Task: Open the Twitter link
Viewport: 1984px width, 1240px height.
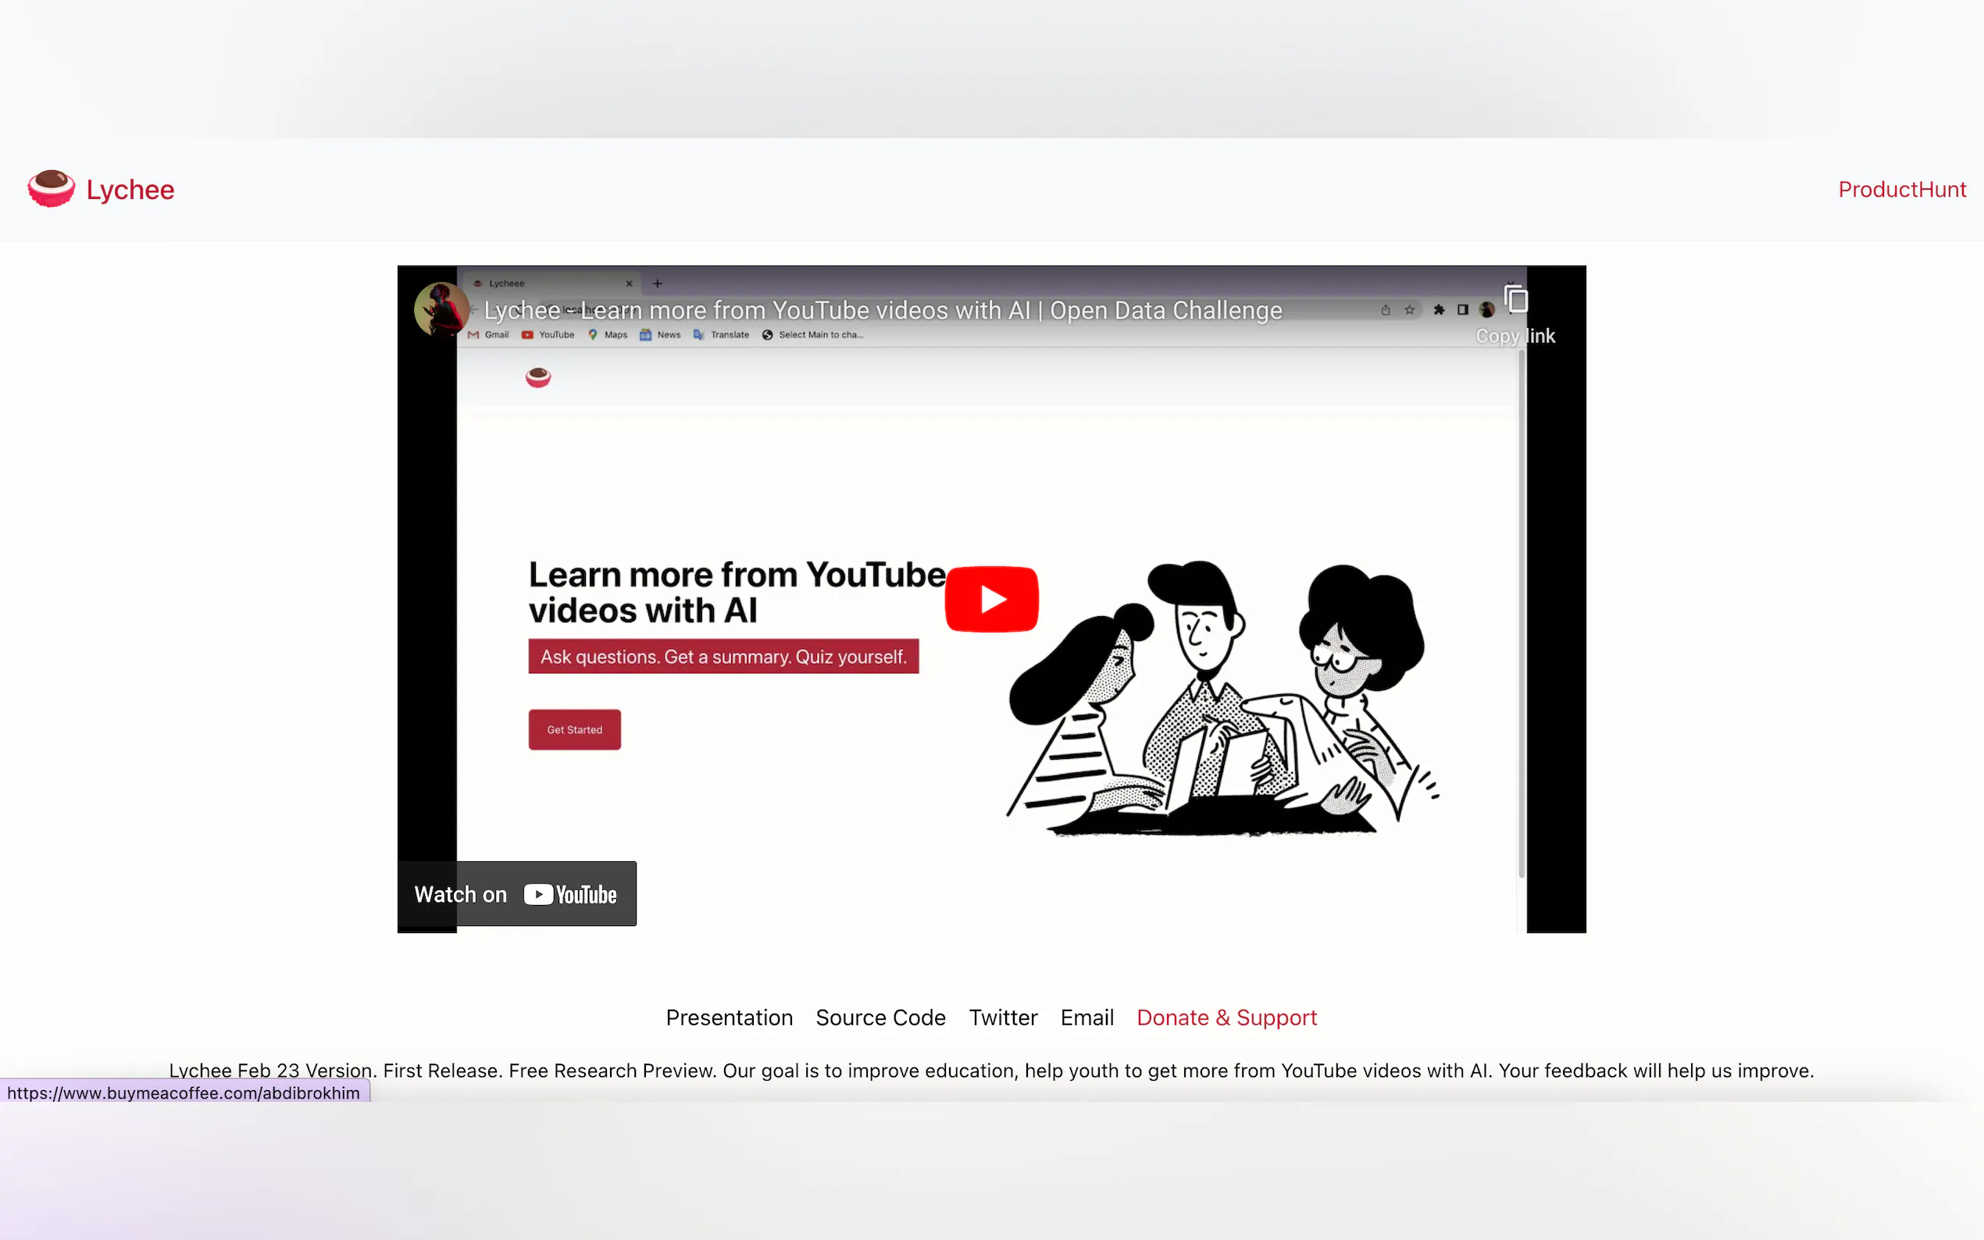Action: pyautogui.click(x=1002, y=1017)
